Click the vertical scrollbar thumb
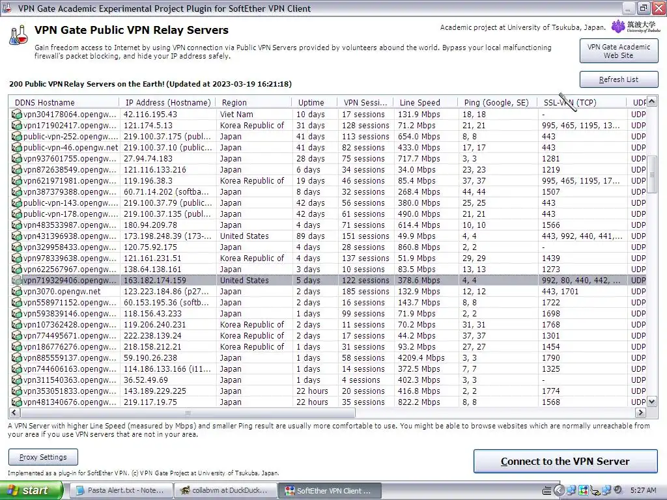Screen dimensions: 667x500 651,174
